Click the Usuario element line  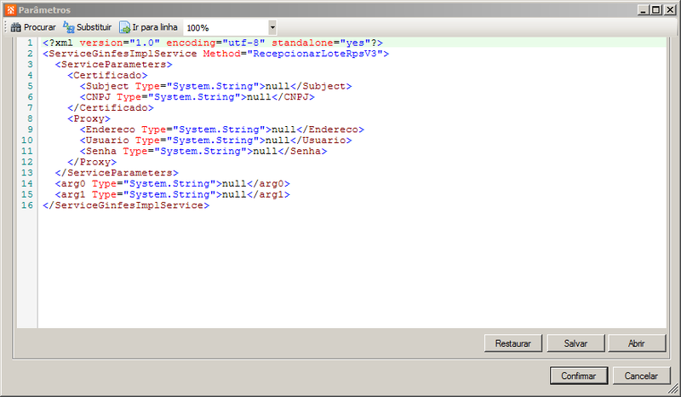tap(216, 141)
